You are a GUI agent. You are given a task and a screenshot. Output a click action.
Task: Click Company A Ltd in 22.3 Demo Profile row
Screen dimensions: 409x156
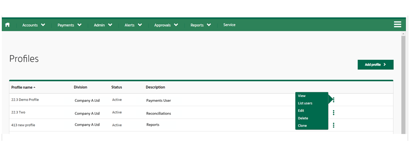[x=87, y=101]
